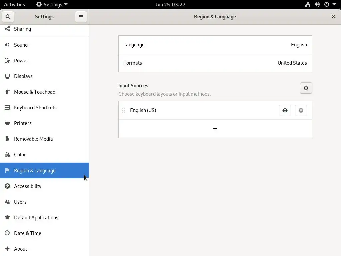The image size is (341, 256).
Task: Open Accessibility settings
Action: (x=44, y=186)
